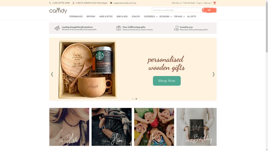
Task: Go to previous slide with left arrow
Action: tap(52, 74)
